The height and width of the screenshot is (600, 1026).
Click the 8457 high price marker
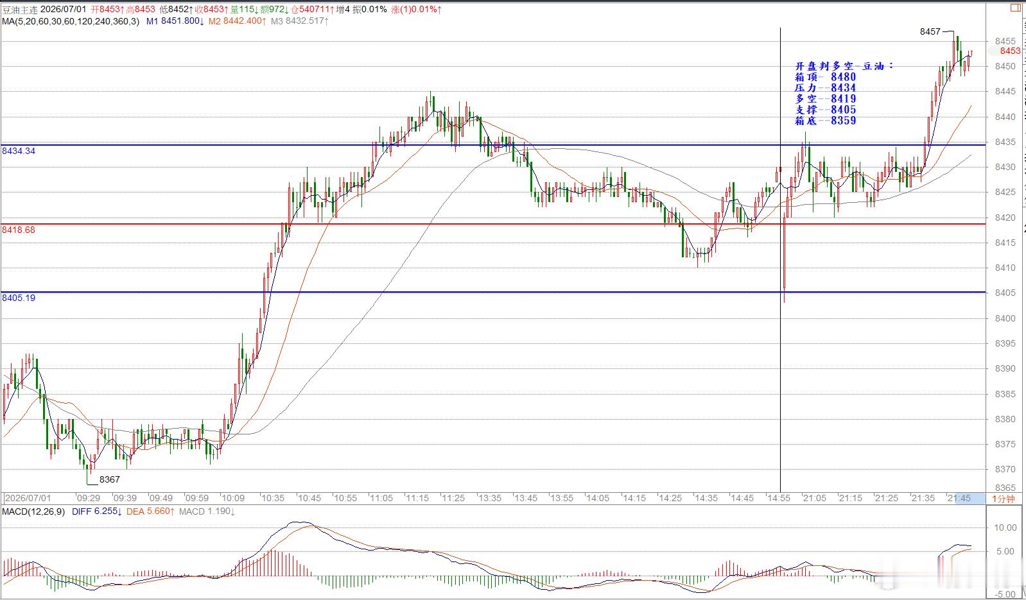[930, 31]
